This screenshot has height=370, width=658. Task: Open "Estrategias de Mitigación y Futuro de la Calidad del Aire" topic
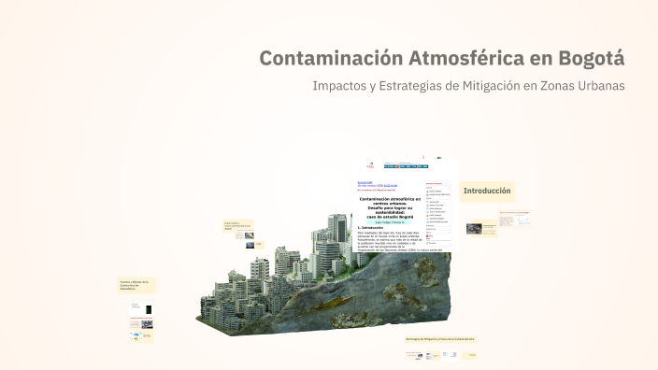[440, 339]
